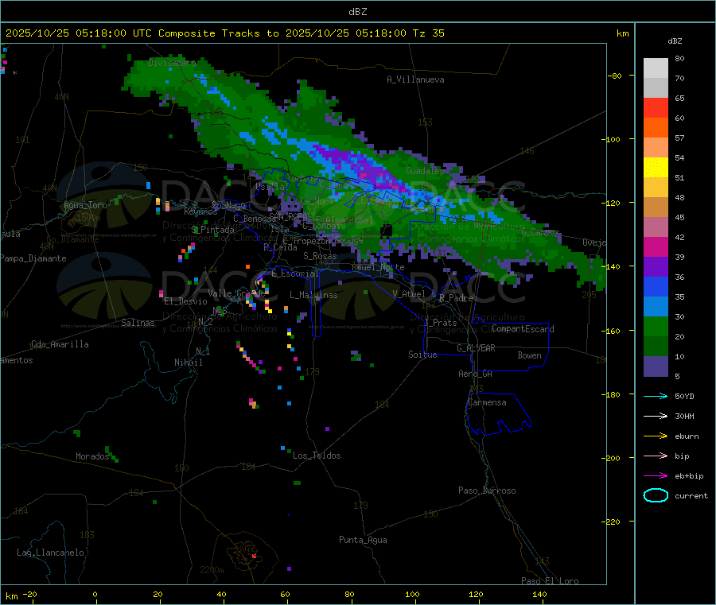Select the blue 36 dBZ legend swatch
716x605 pixels.
pos(656,286)
